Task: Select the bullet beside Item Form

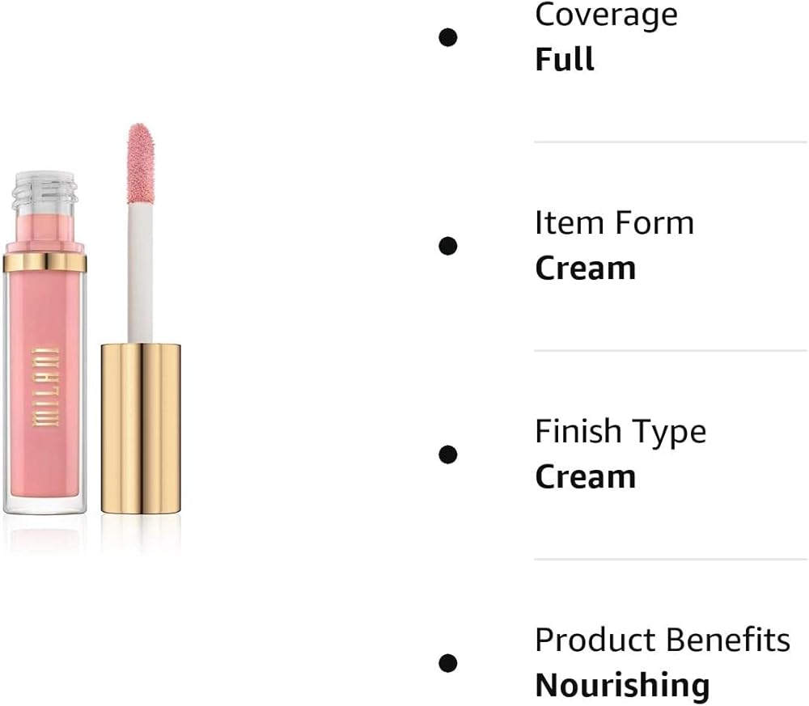Action: [448, 246]
